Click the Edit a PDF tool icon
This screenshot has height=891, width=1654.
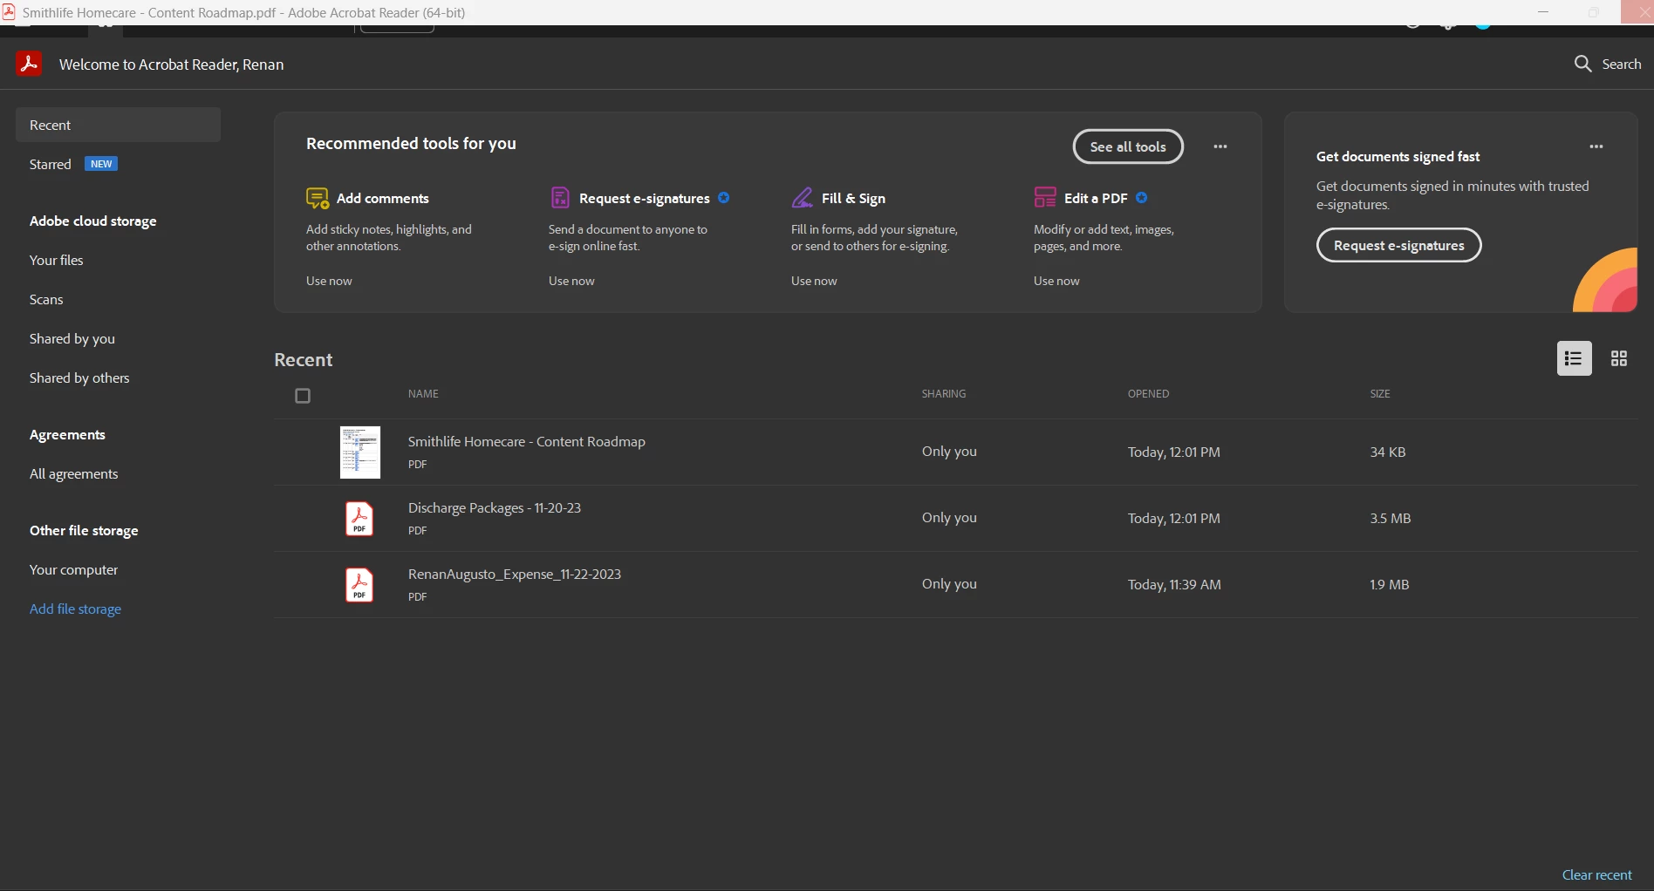1045,198
